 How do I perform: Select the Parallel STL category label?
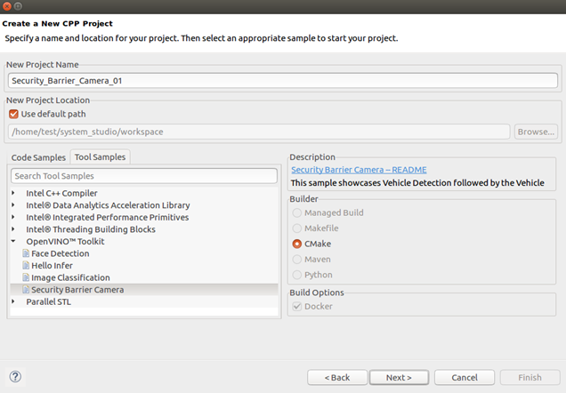(x=48, y=301)
